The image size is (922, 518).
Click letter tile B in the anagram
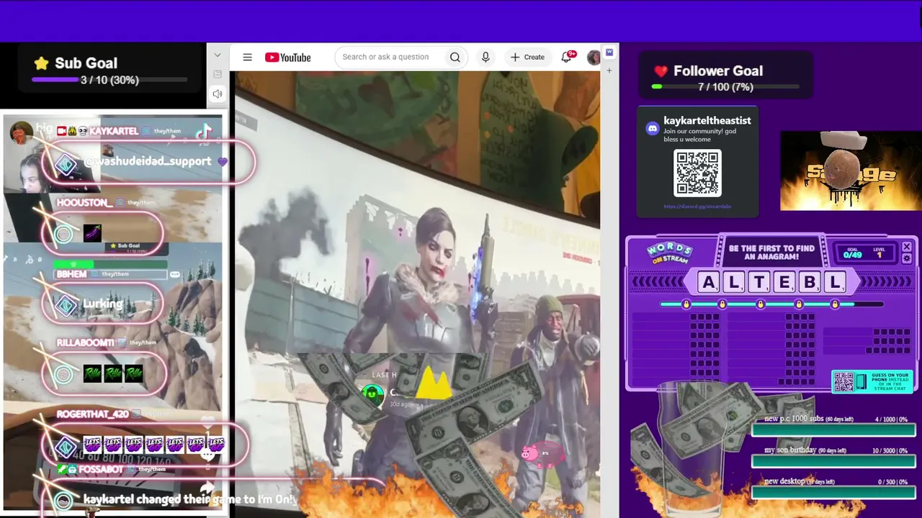[x=810, y=282]
